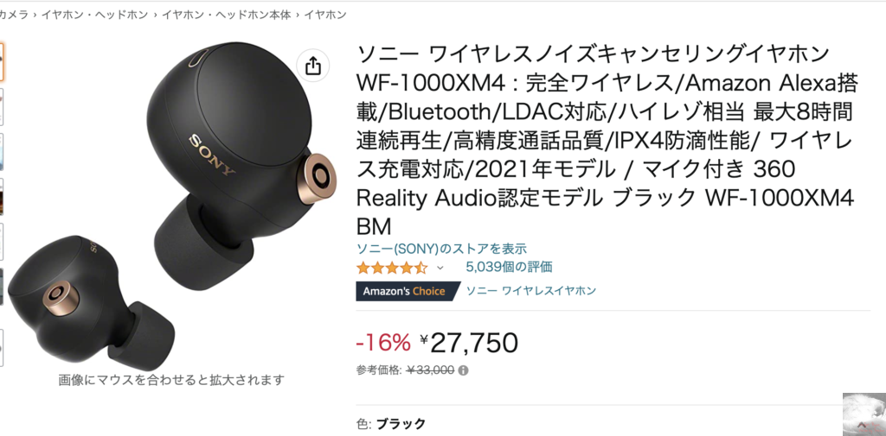Click the up chevron on corner thumbnail
The height and width of the screenshot is (436, 886).
862,424
